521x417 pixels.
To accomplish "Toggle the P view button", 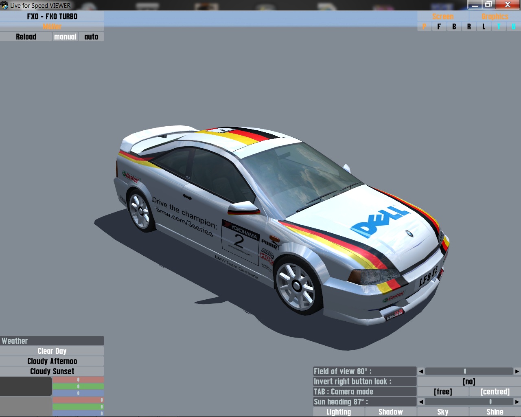I will (424, 27).
